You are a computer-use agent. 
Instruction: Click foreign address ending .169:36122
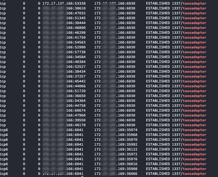pyautogui.click(x=127, y=149)
